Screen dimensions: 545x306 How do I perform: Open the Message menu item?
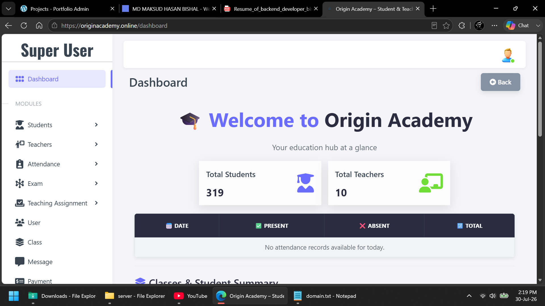tap(57, 262)
